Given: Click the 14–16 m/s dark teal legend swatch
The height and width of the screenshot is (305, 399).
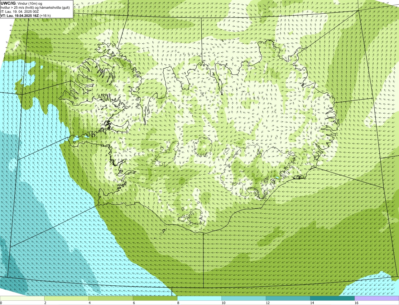Looking at the screenshot, I should pos(332,298).
